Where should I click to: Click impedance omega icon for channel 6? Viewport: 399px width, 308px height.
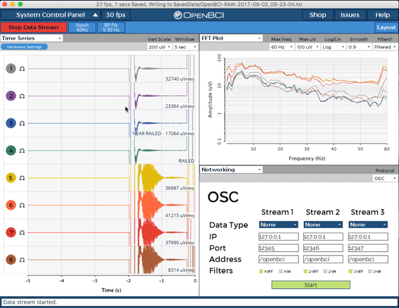tap(22, 205)
